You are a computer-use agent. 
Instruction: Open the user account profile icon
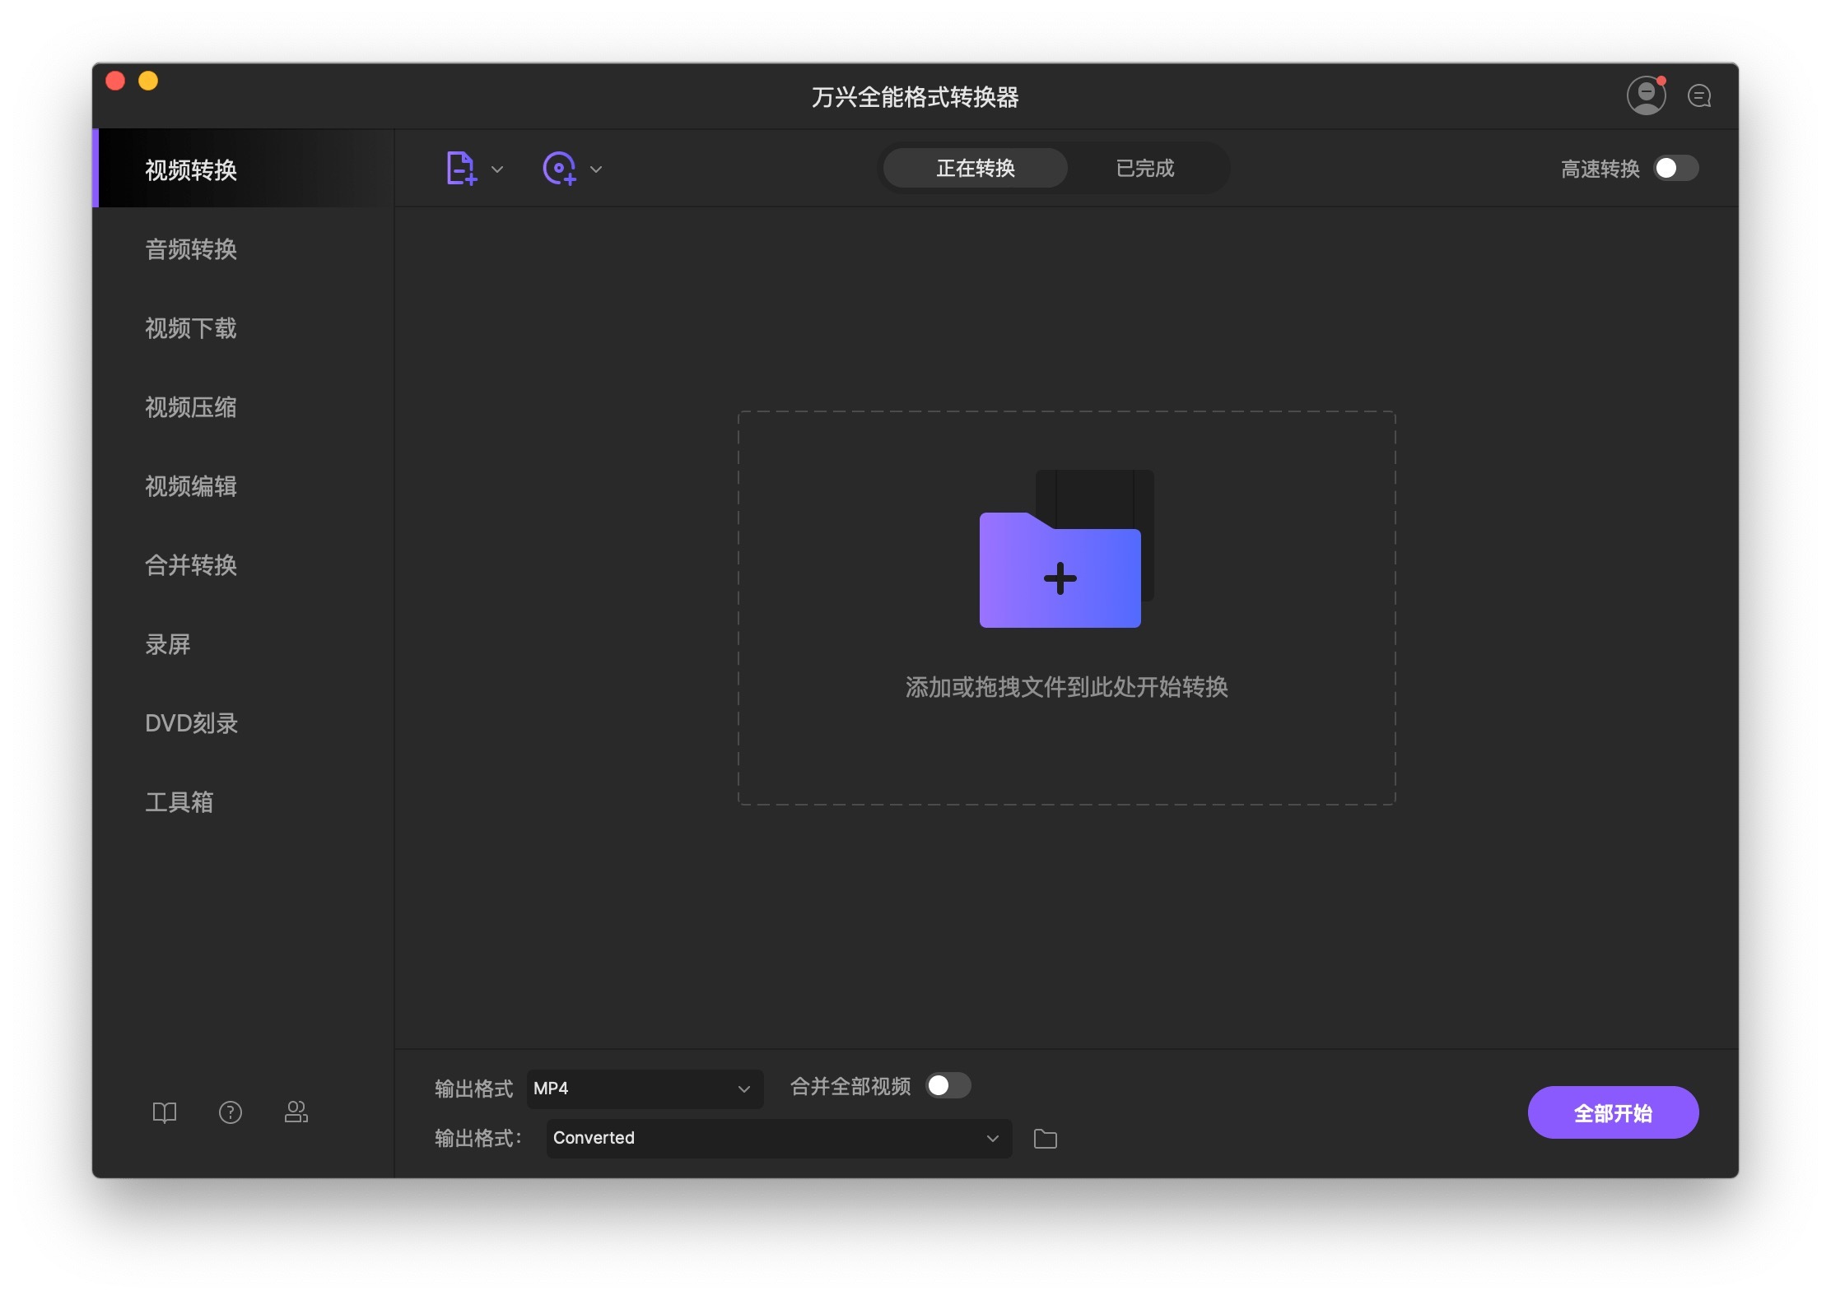[x=1646, y=96]
